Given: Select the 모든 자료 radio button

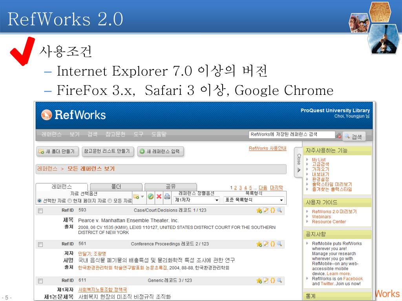Looking at the screenshot, I should (110, 201).
